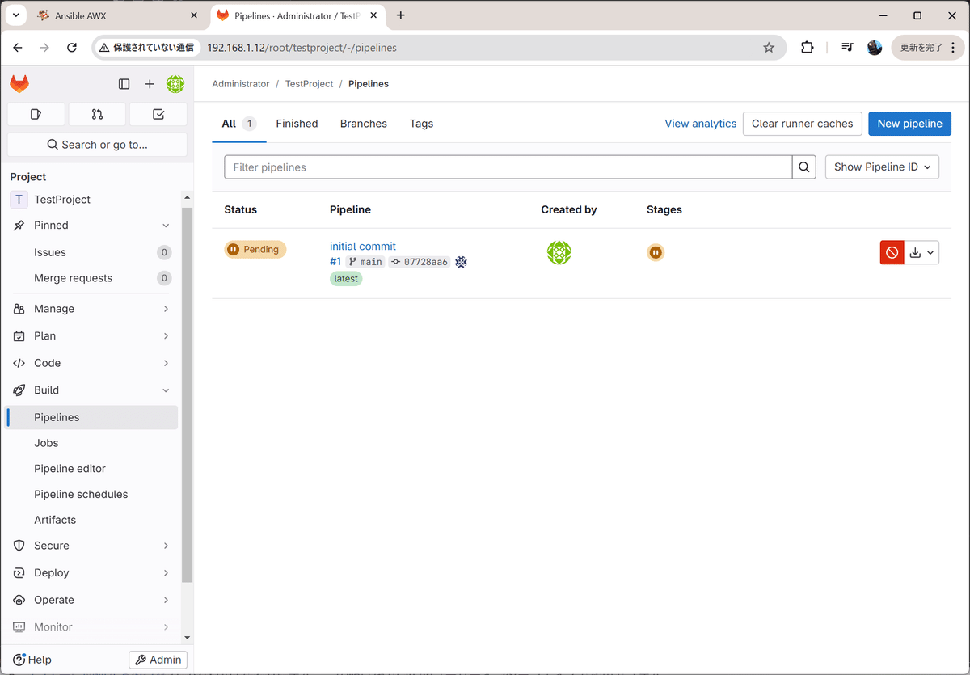The height and width of the screenshot is (675, 970).
Task: Open the Merge requests shortcut icon
Action: coord(97,114)
